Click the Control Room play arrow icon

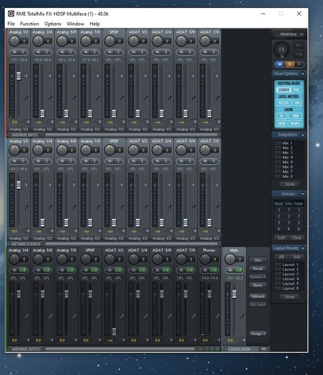[225, 349]
